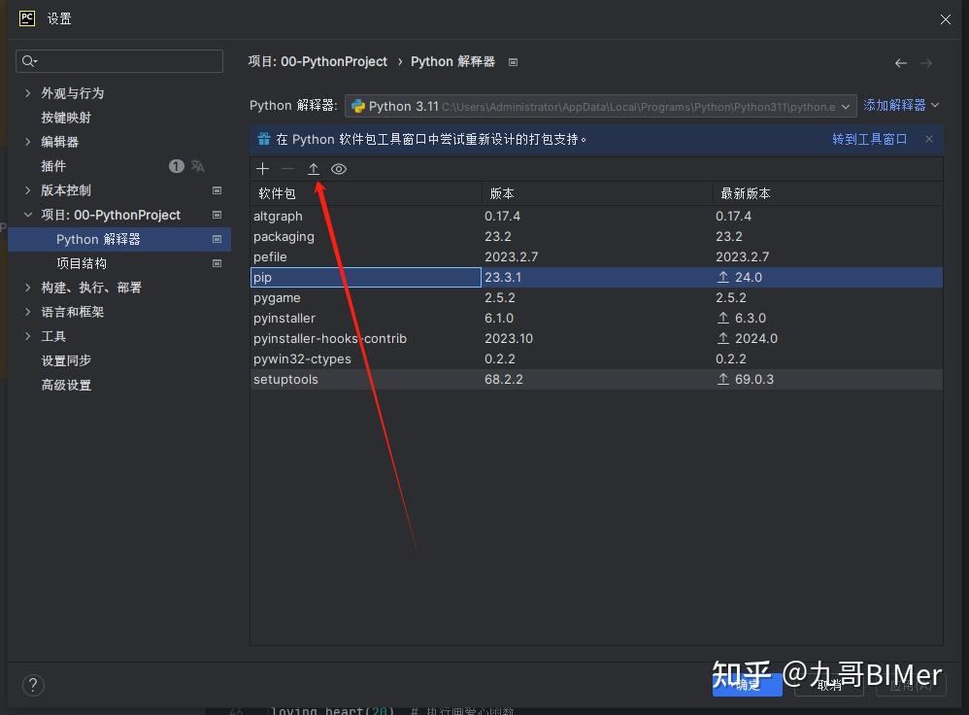
Task: Open 设置同步 settings page
Action: coord(65,360)
